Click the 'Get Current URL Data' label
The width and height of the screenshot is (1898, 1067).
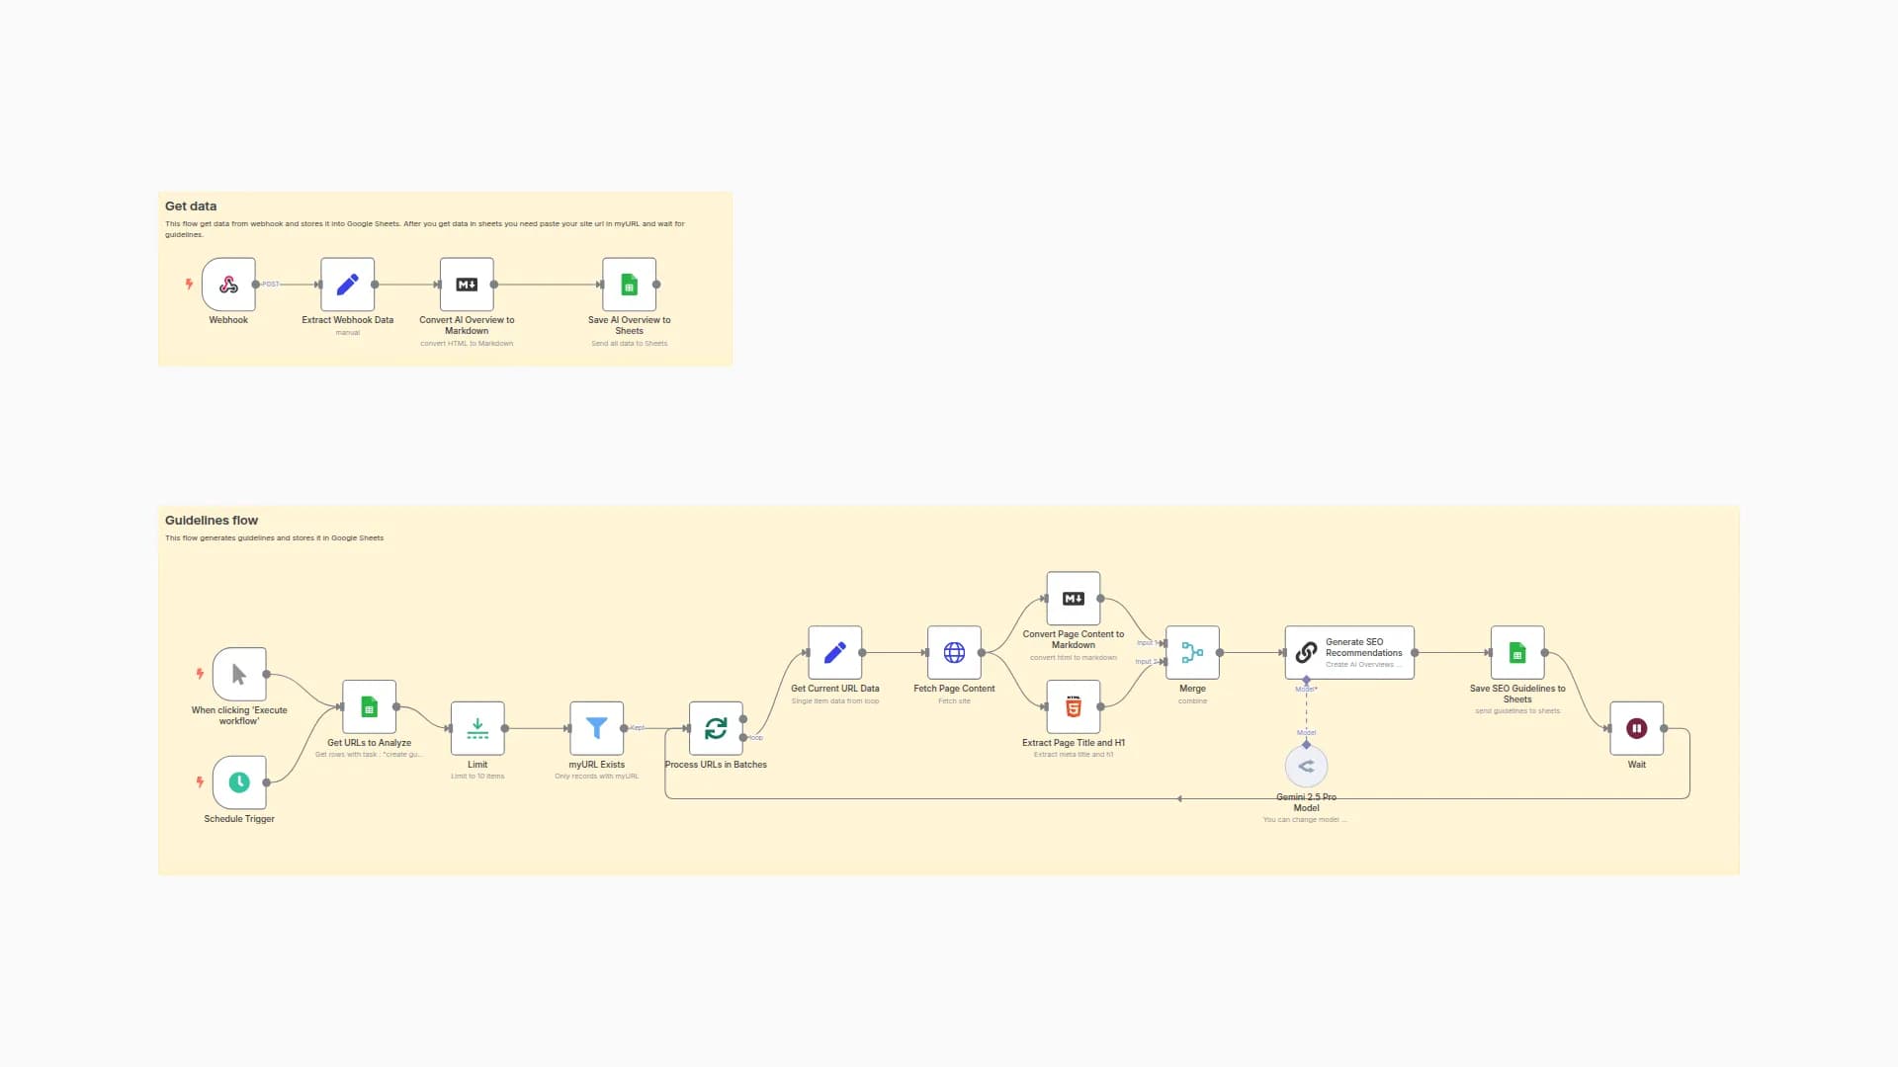point(835,689)
